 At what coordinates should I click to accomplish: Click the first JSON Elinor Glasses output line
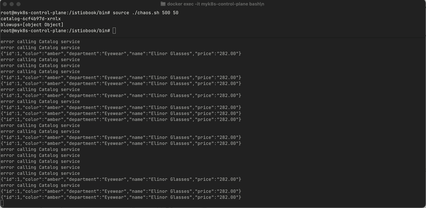(x=121, y=54)
